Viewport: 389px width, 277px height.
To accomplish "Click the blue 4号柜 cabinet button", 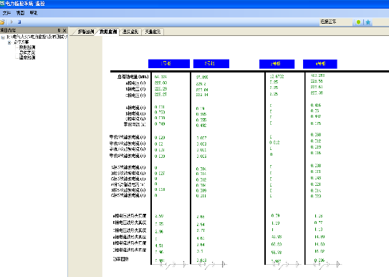I will tap(320, 64).
